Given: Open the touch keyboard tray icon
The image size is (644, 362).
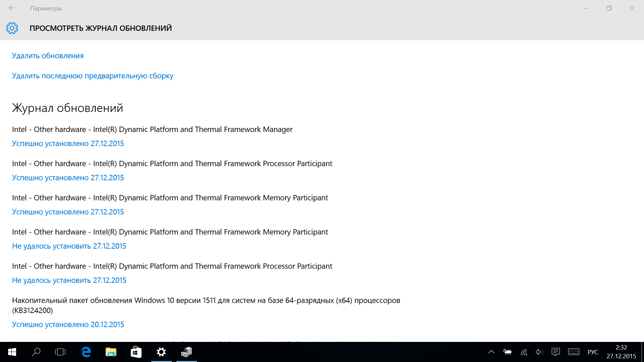Looking at the screenshot, I should pyautogui.click(x=574, y=352).
